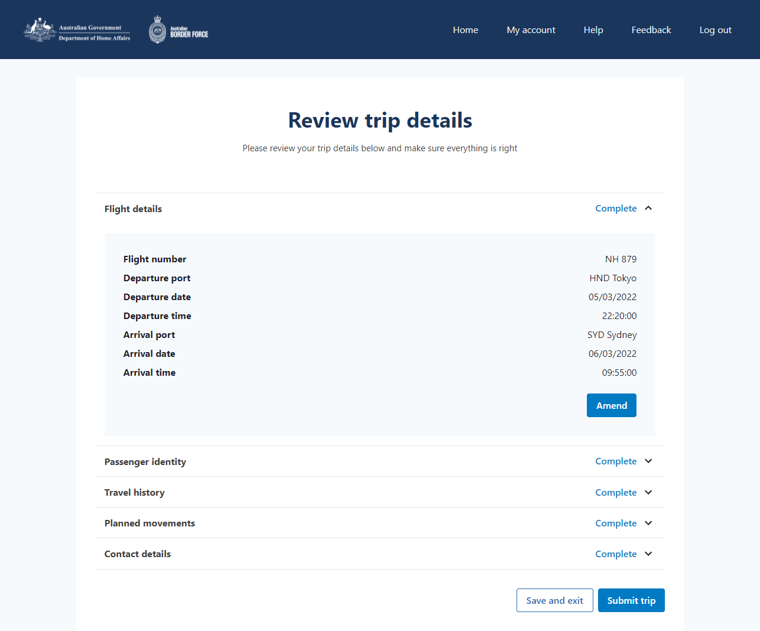Open My account from top navigation
The height and width of the screenshot is (631, 760).
531,30
